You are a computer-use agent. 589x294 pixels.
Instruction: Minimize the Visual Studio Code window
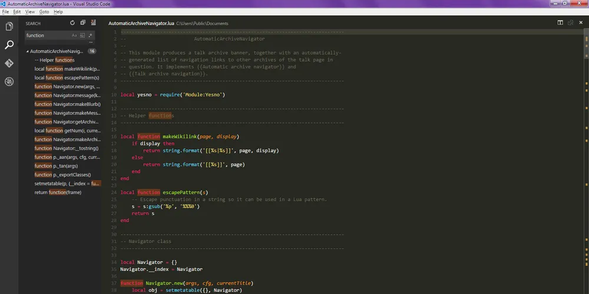pyautogui.click(x=555, y=4)
